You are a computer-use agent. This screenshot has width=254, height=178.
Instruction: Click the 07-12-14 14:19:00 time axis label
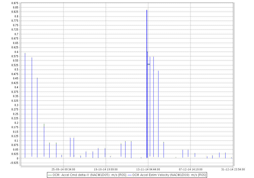pos(190,169)
